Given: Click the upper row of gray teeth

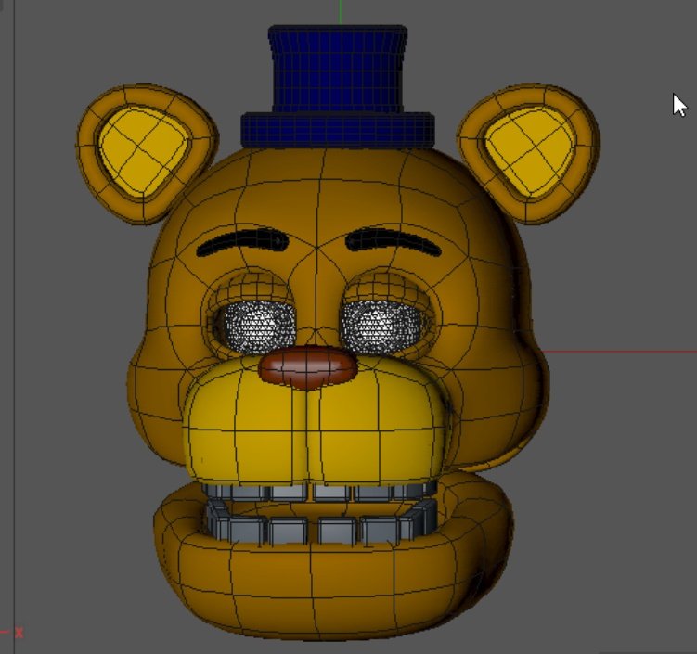Looking at the screenshot, I should [x=319, y=492].
